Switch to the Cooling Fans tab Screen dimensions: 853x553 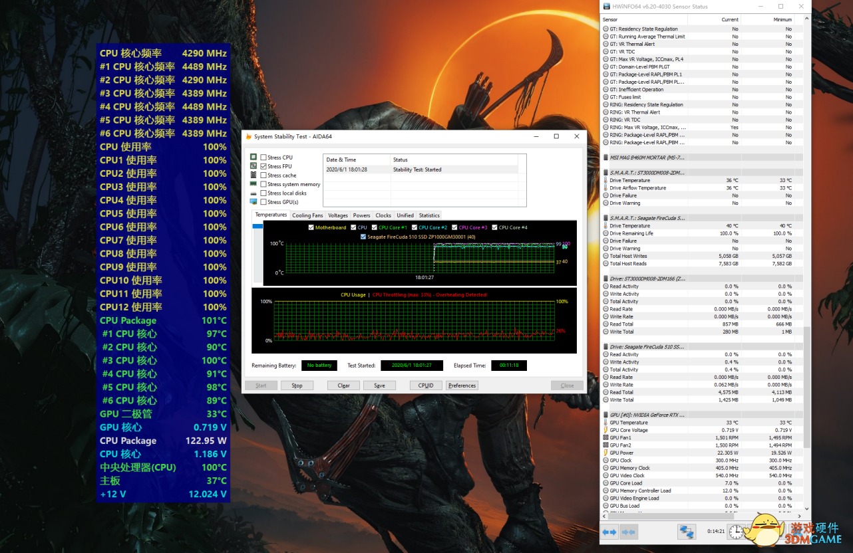pos(307,215)
